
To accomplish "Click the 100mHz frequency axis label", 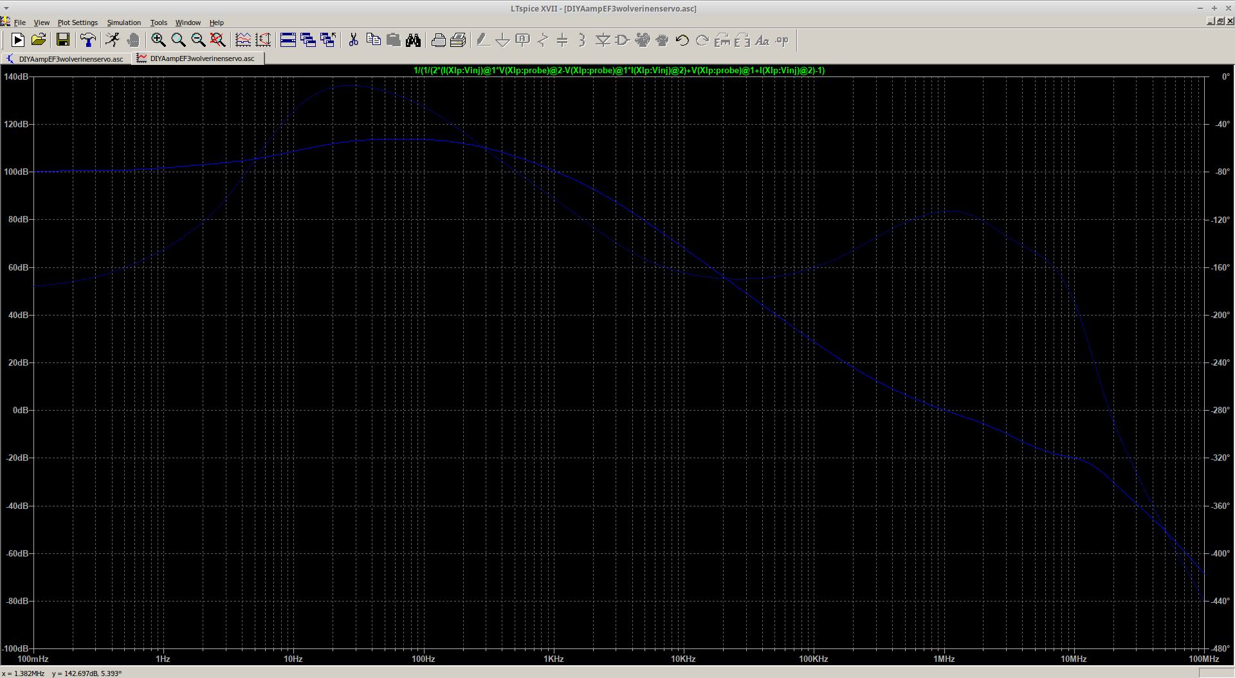I will pyautogui.click(x=33, y=659).
